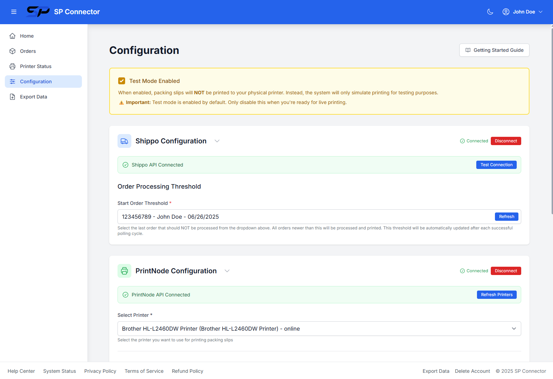
Task: Collapse the Shippo Configuration section
Action: click(217, 141)
